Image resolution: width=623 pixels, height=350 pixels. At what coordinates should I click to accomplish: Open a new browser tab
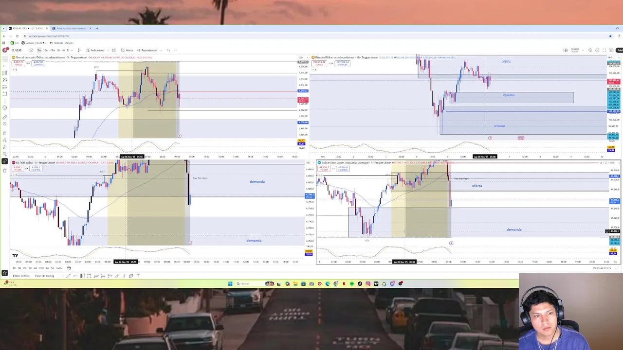coord(97,28)
